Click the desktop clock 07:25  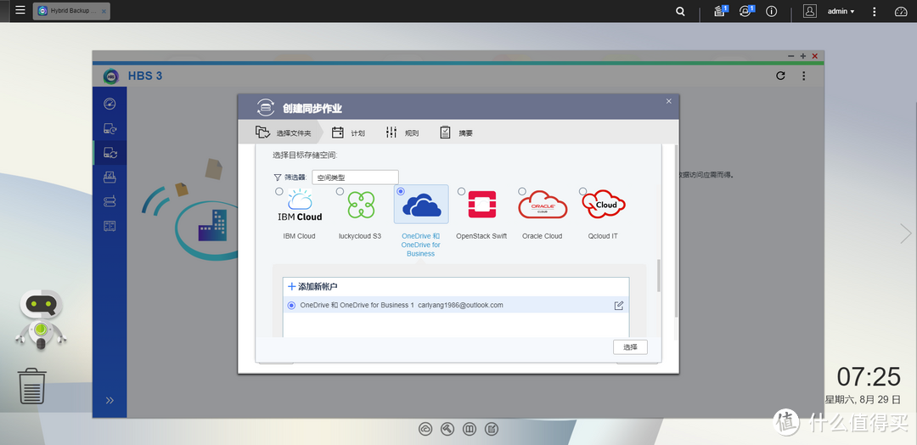click(x=869, y=377)
